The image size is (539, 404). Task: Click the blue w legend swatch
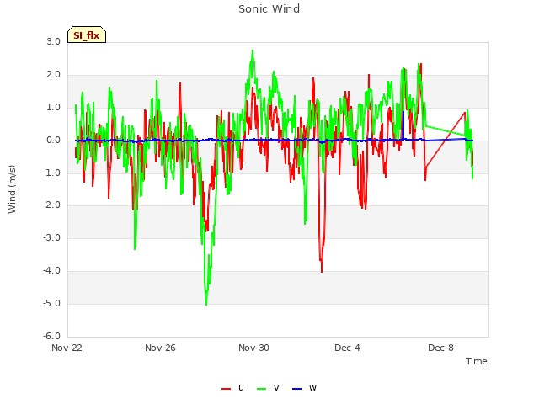click(297, 389)
